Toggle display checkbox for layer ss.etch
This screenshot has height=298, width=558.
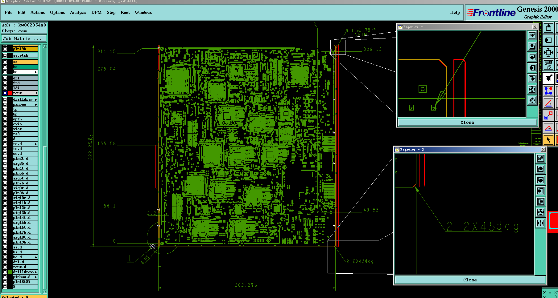(x=5, y=55)
